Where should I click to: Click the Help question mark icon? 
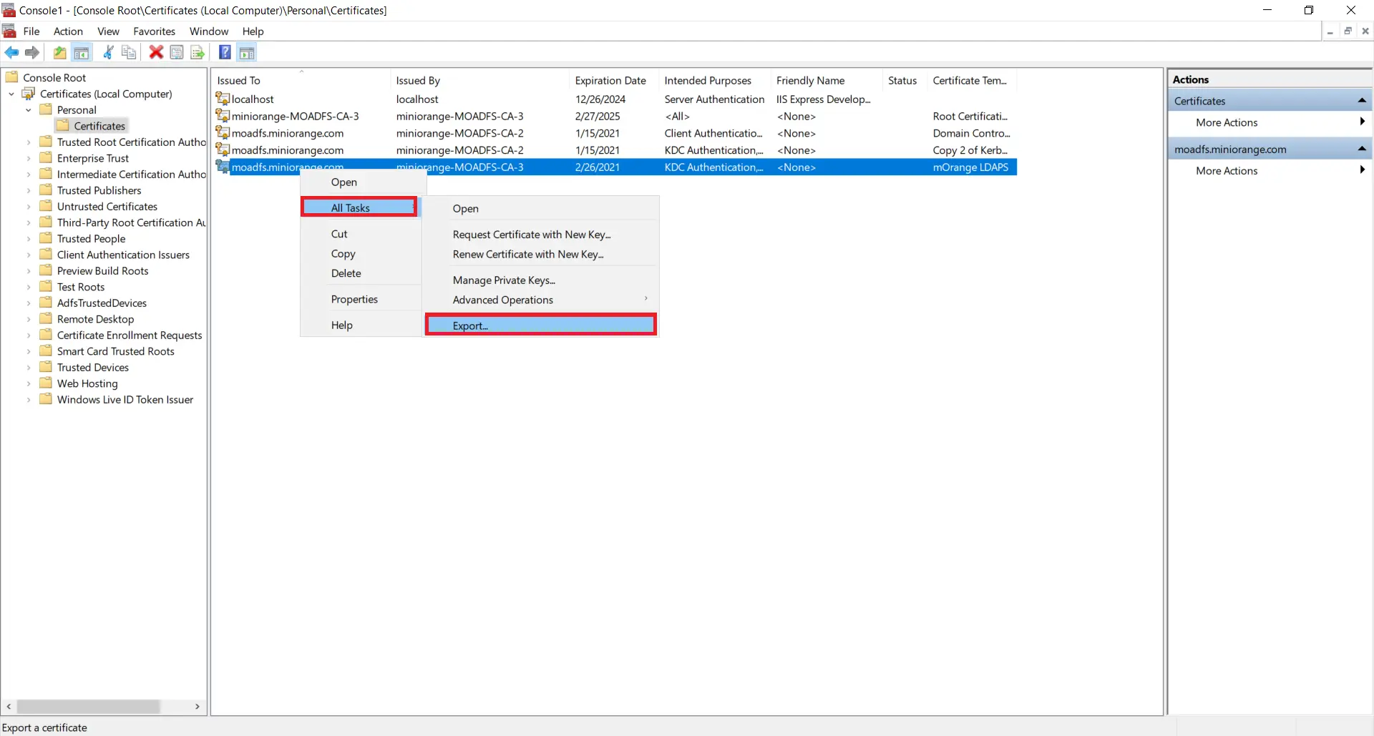225,52
